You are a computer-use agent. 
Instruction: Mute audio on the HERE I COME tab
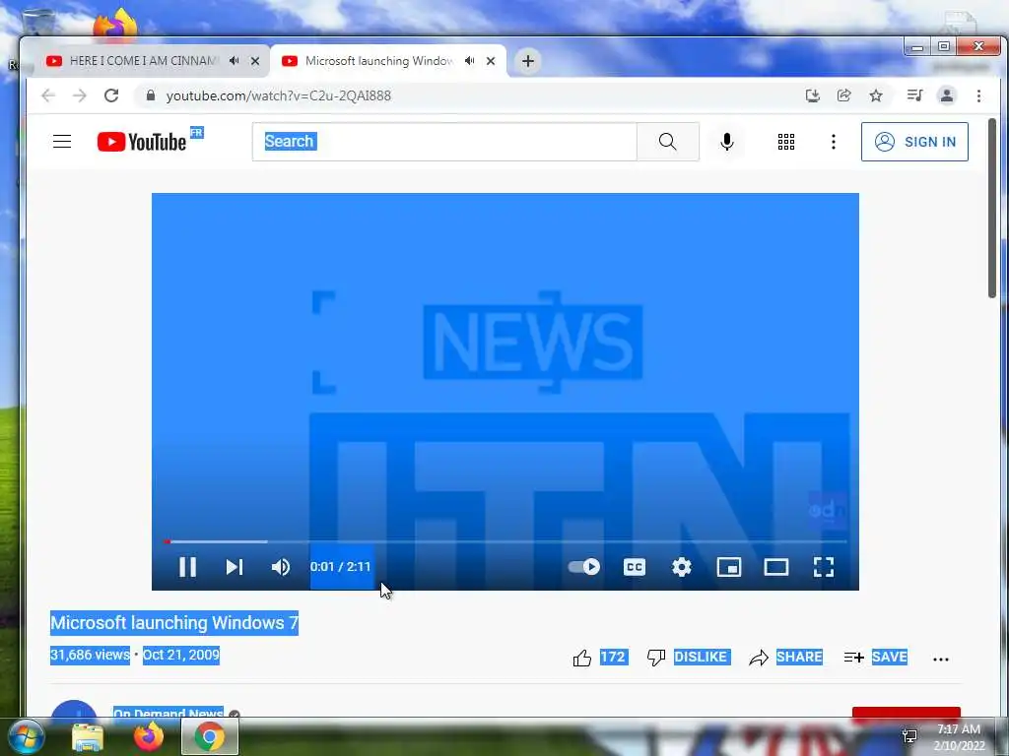[x=235, y=61]
